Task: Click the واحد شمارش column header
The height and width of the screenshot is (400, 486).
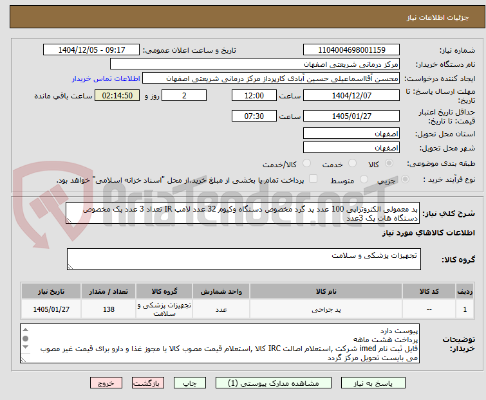Action: 221,291
